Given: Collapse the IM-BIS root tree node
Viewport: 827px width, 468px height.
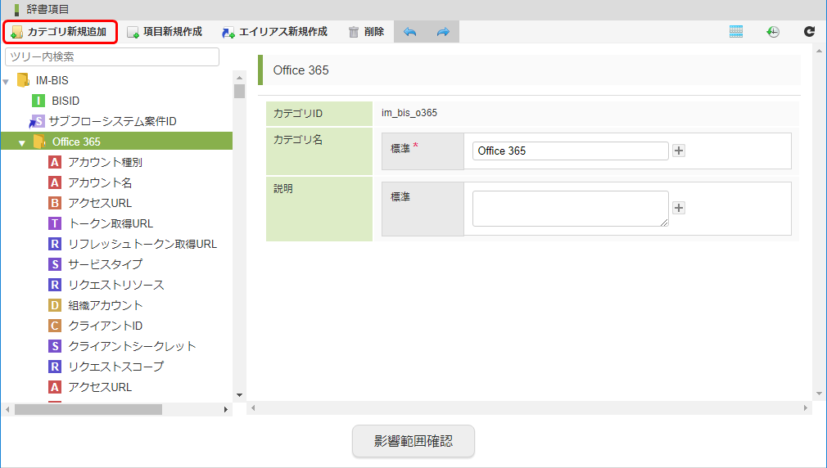Looking at the screenshot, I should point(7,81).
